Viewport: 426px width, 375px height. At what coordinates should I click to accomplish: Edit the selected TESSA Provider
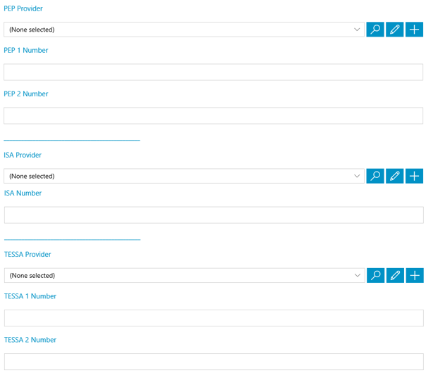pyautogui.click(x=395, y=275)
